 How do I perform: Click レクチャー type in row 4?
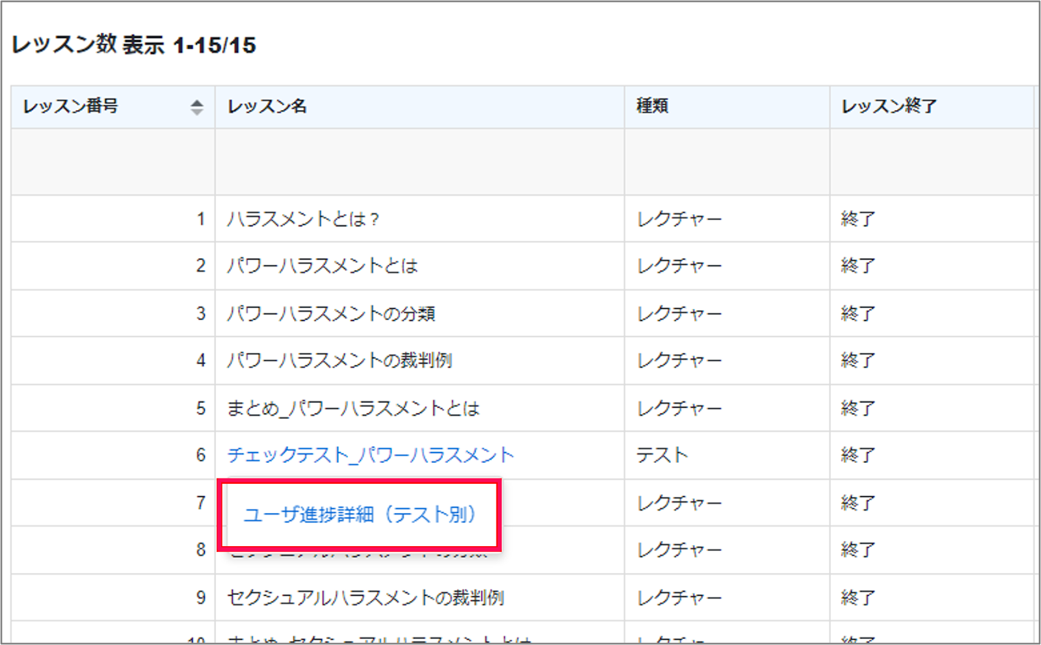click(679, 360)
